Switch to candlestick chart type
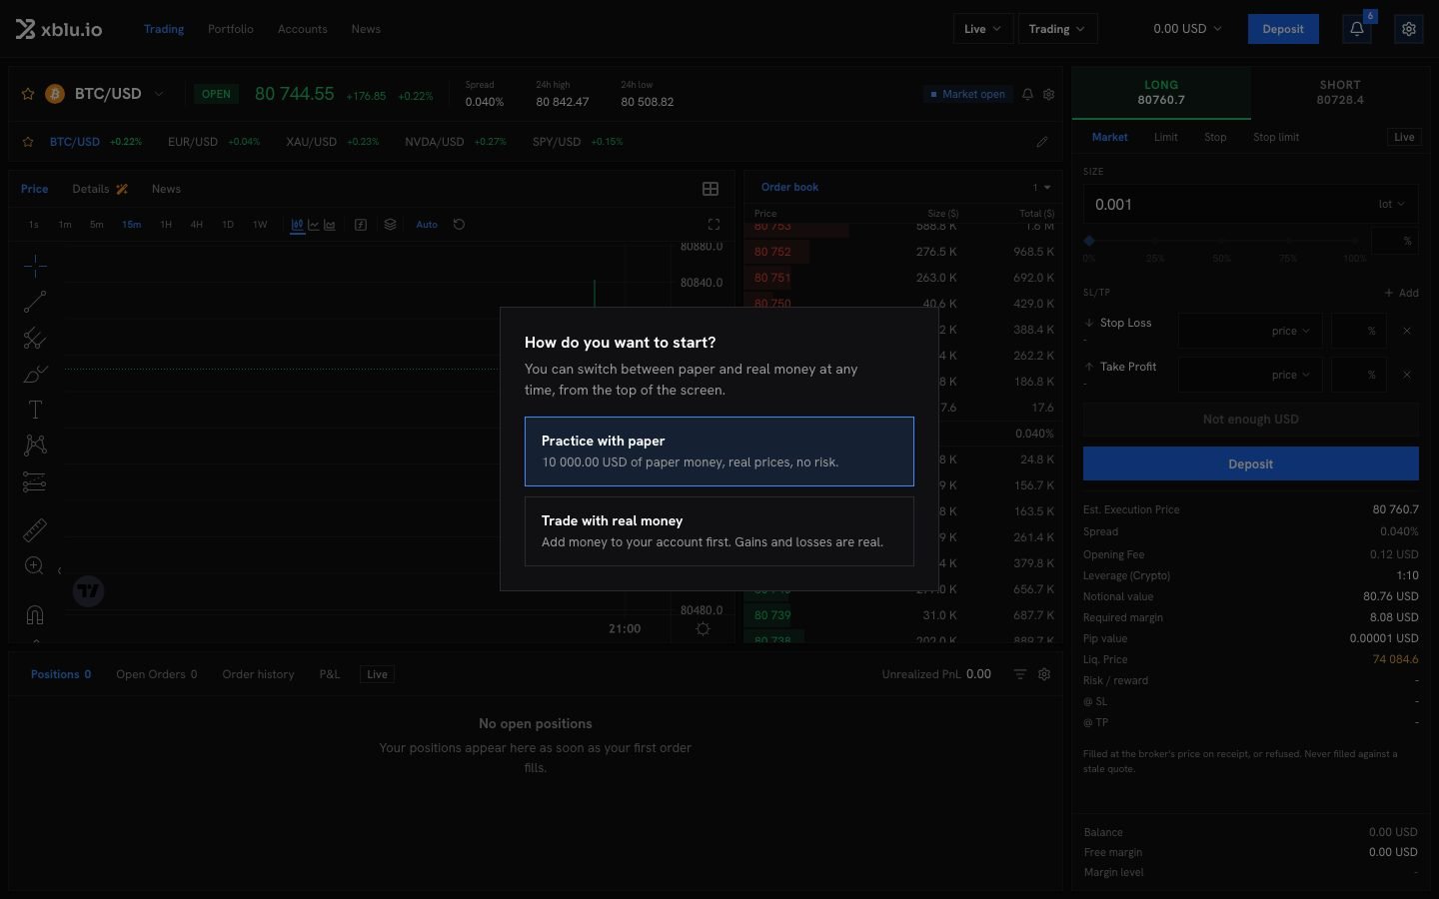Viewport: 1439px width, 899px height. point(297,225)
